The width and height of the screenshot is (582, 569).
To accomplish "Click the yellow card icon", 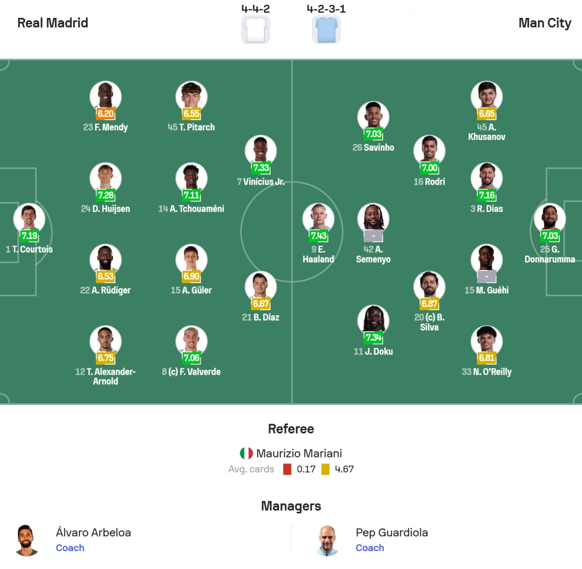I will coord(325,469).
